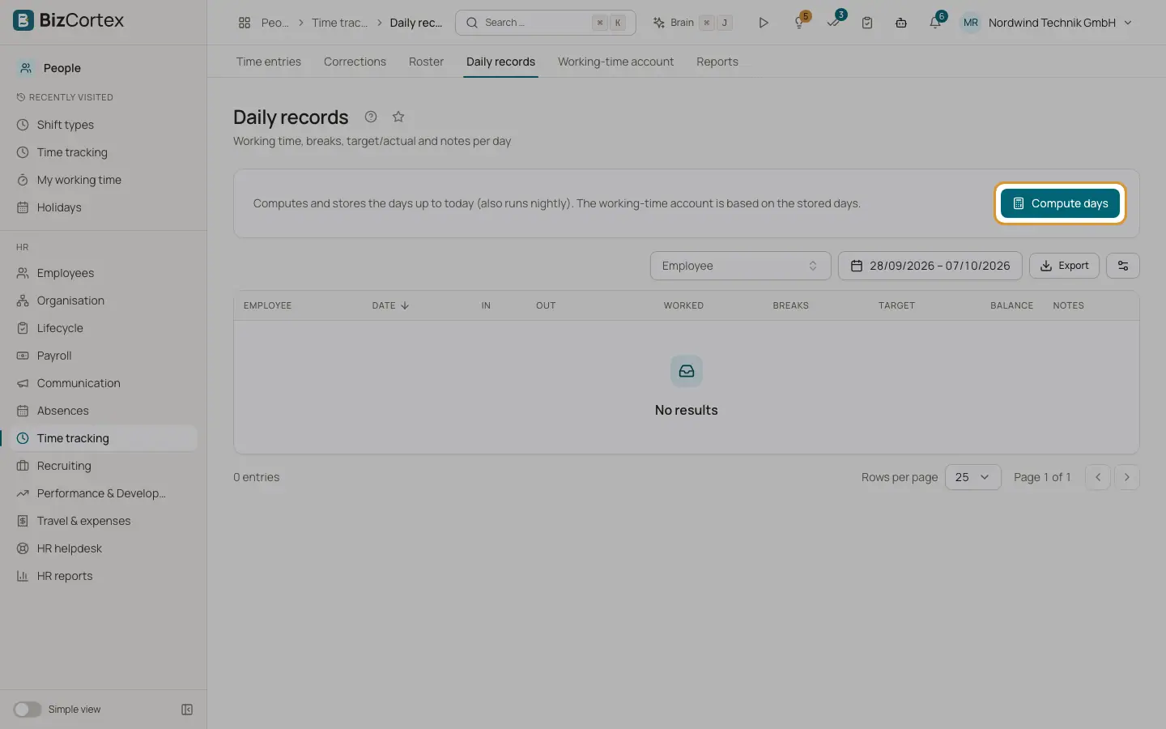Favorite this page with the star icon
The image size is (1166, 729).
pyautogui.click(x=398, y=117)
